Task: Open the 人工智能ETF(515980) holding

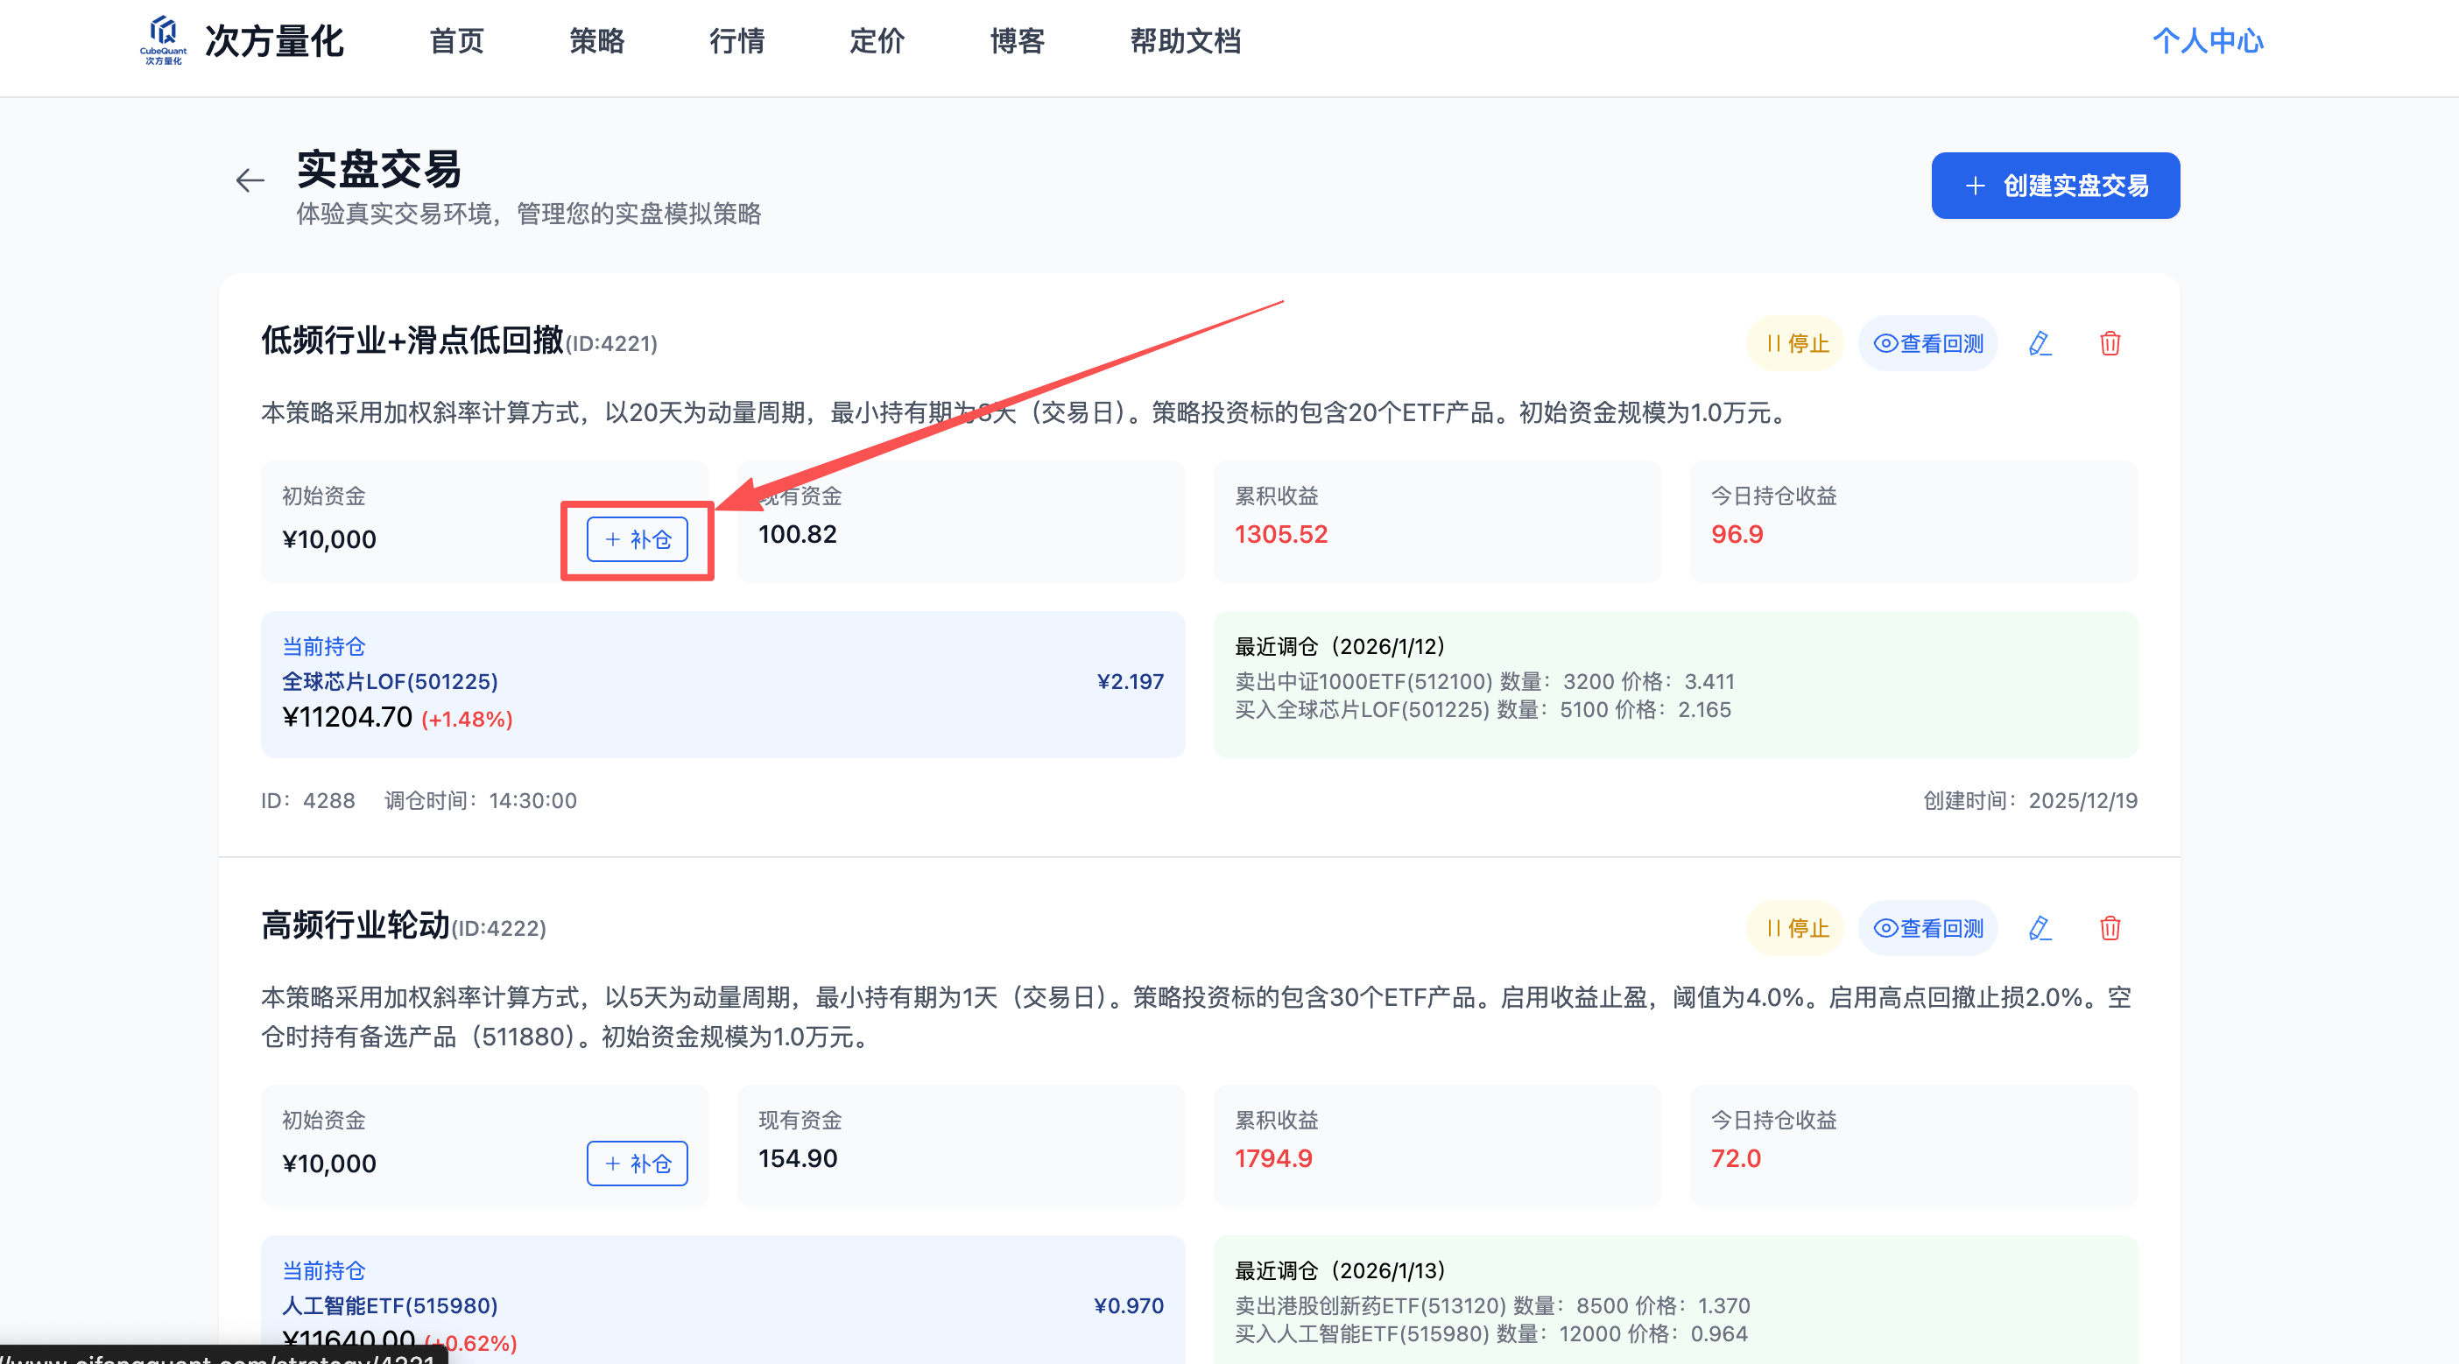Action: 390,1305
